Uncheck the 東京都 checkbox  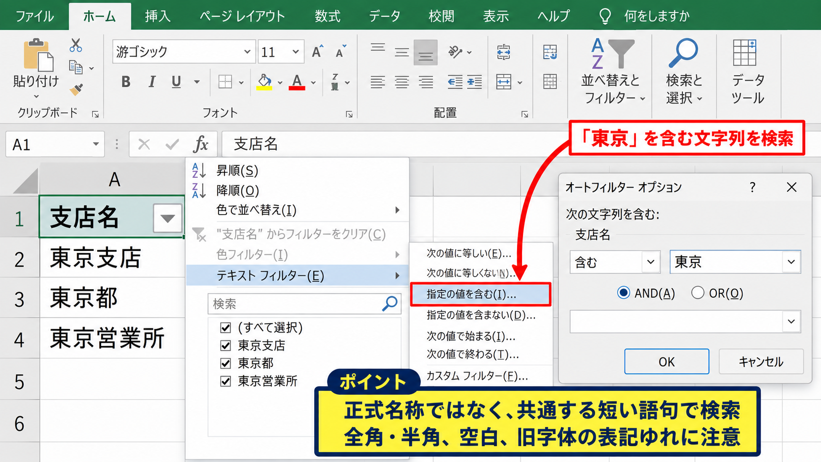click(x=226, y=363)
